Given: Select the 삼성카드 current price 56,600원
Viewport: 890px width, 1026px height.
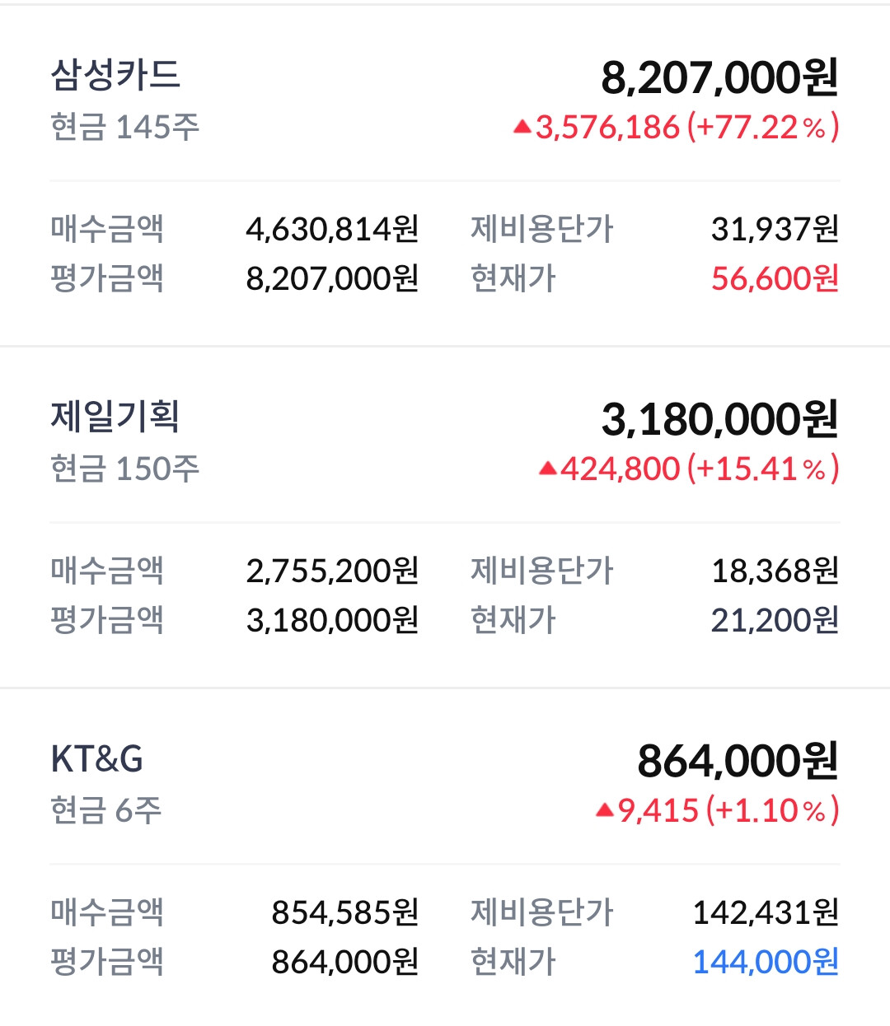Looking at the screenshot, I should pyautogui.click(x=775, y=279).
